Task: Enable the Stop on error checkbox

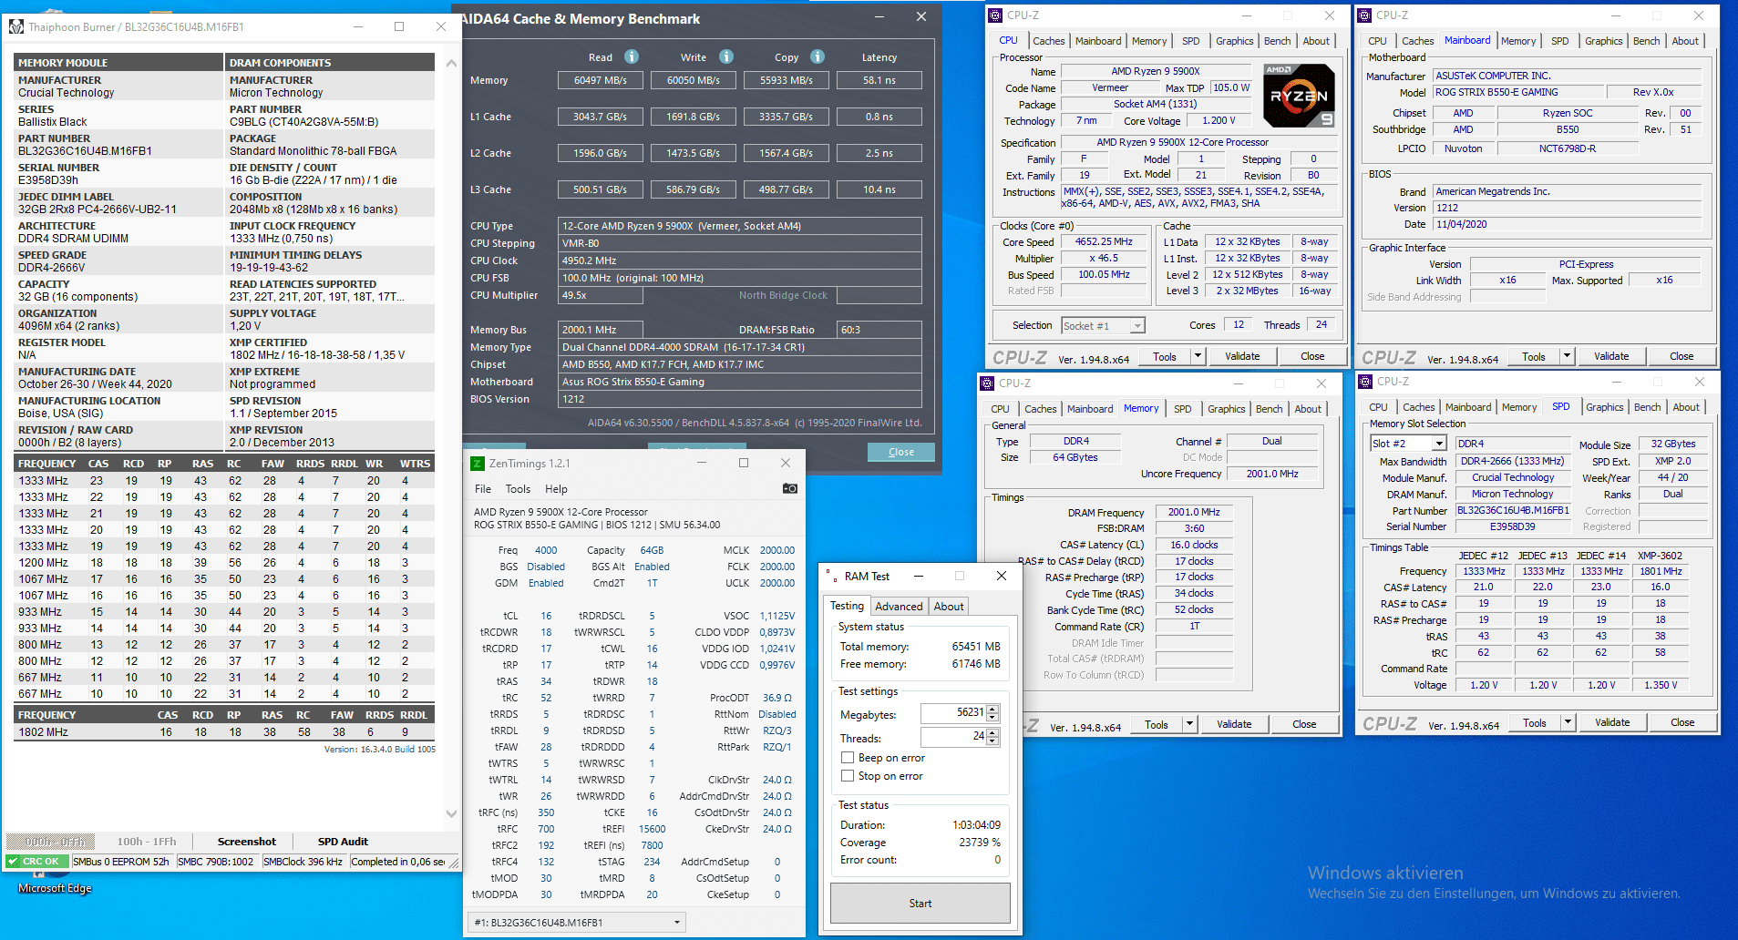Action: [848, 776]
